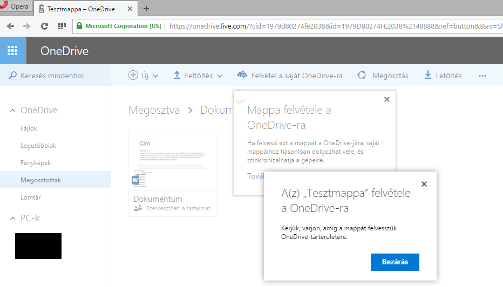The width and height of the screenshot is (503, 287).
Task: Click the browser back arrow
Action: pos(10,26)
